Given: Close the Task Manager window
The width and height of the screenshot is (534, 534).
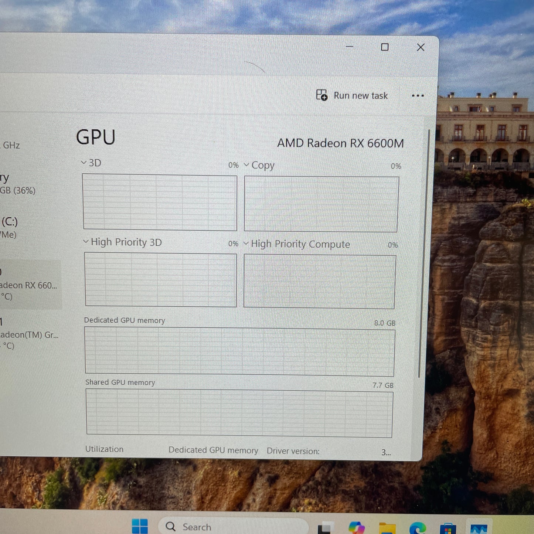Looking at the screenshot, I should point(421,47).
